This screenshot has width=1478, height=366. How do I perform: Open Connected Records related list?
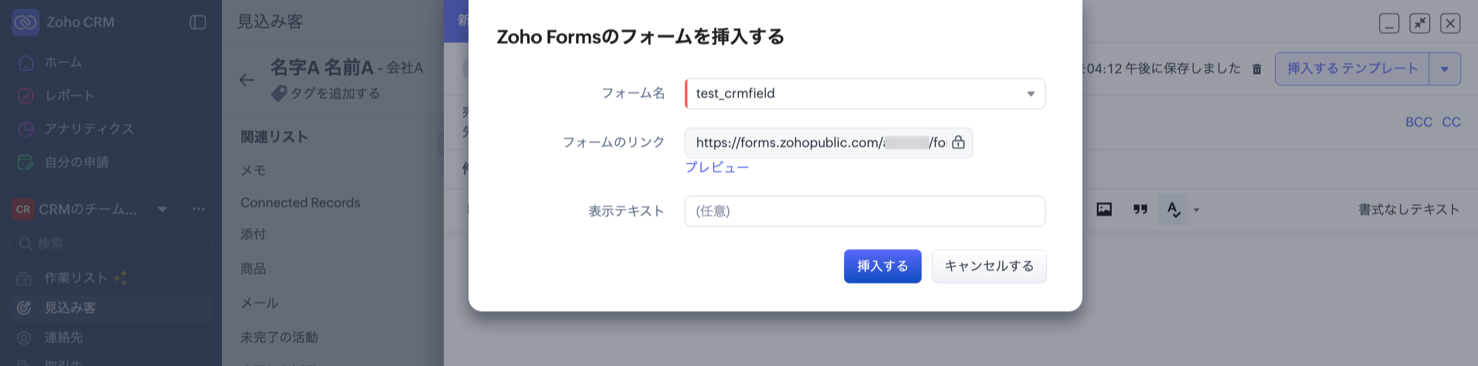coord(300,202)
